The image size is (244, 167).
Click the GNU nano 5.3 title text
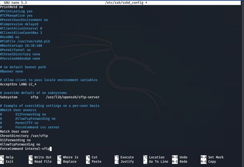15,3
